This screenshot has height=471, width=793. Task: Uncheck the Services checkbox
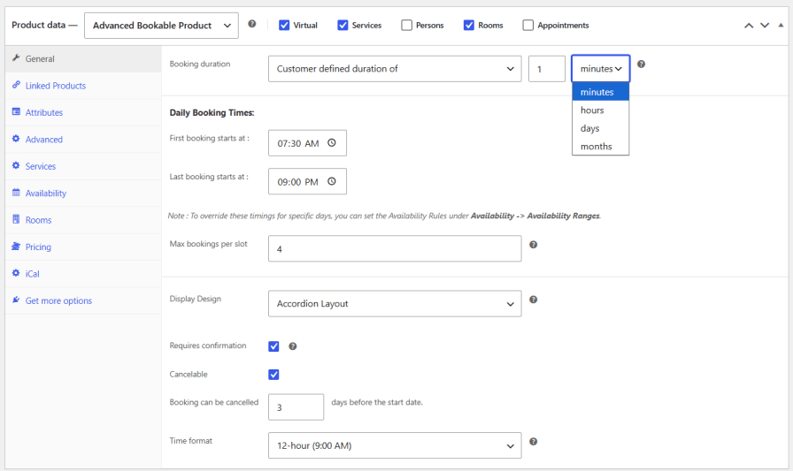click(343, 26)
